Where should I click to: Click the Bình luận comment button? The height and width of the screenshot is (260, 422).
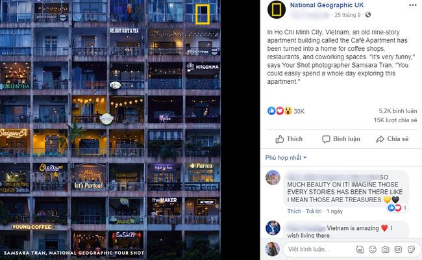point(341,139)
